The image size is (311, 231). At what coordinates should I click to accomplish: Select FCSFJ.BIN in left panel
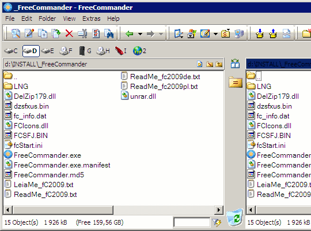click(26, 136)
